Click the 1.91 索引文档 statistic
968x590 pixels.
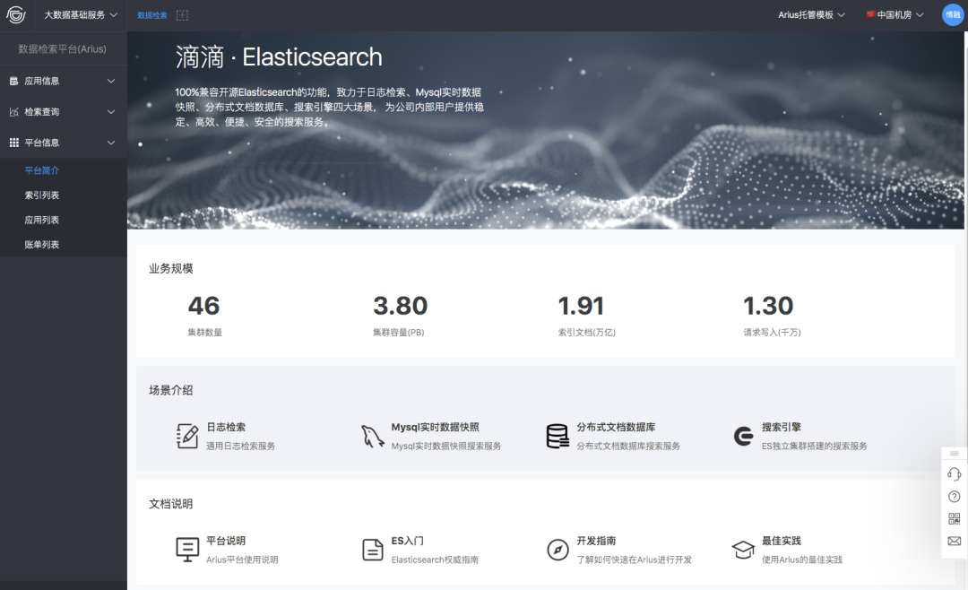[586, 315]
